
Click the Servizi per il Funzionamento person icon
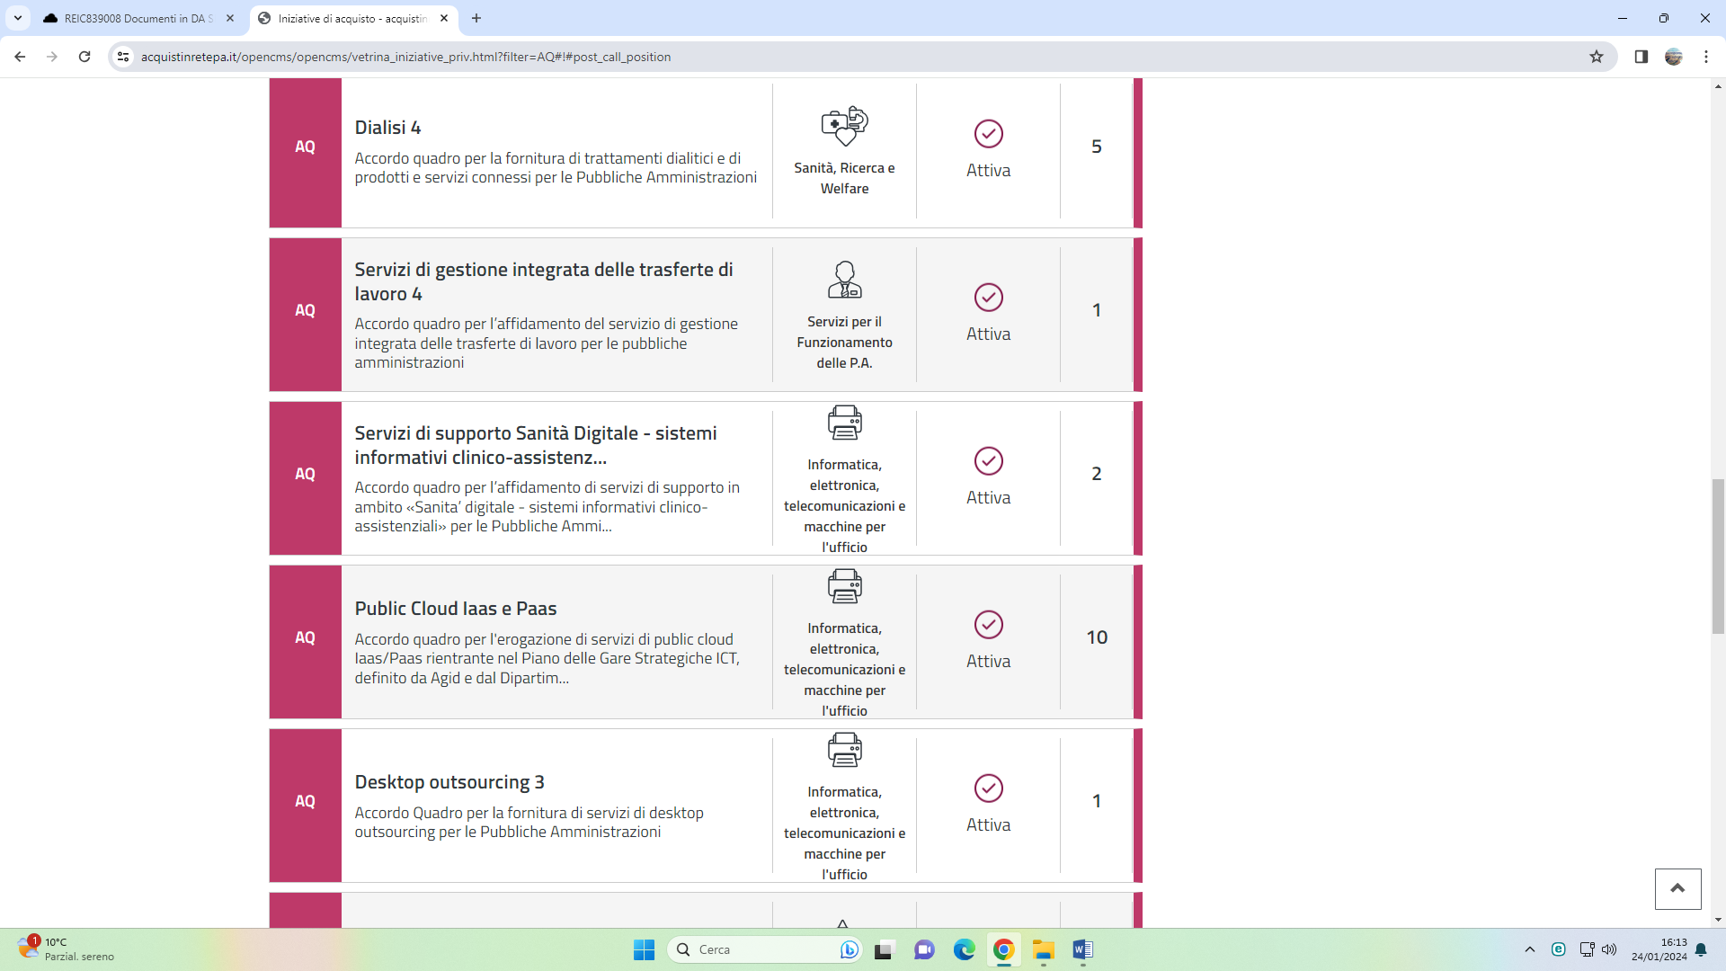(x=844, y=281)
